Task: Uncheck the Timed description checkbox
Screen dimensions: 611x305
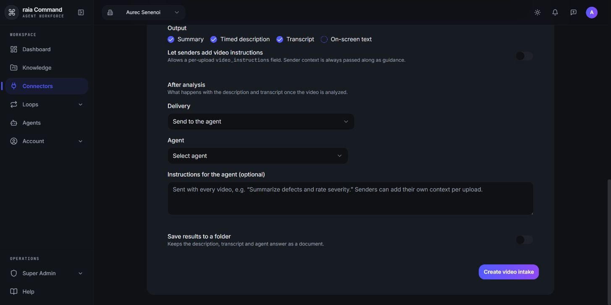Action: [x=214, y=39]
